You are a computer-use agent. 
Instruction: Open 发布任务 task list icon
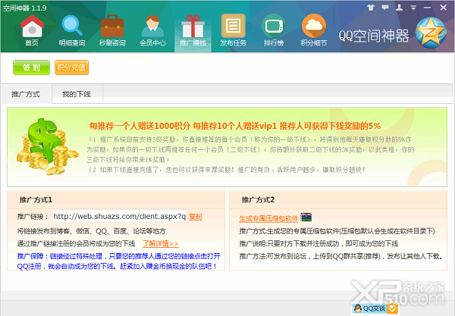pos(233,31)
